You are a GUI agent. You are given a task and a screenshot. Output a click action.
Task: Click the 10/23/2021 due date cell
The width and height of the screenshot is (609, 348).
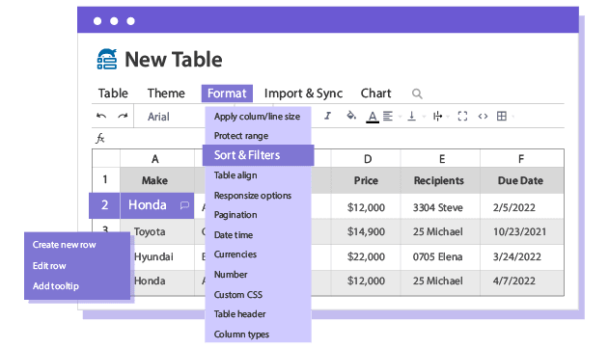(522, 231)
